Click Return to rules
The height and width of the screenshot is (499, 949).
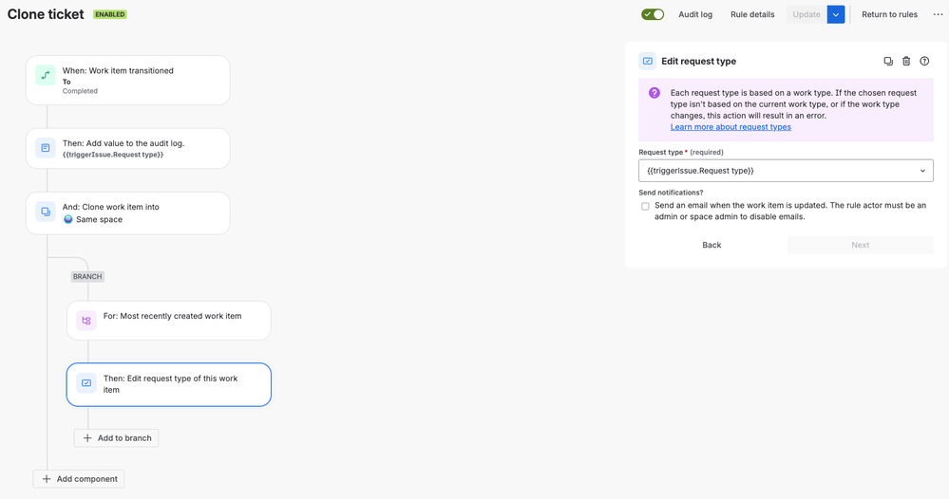(x=889, y=14)
